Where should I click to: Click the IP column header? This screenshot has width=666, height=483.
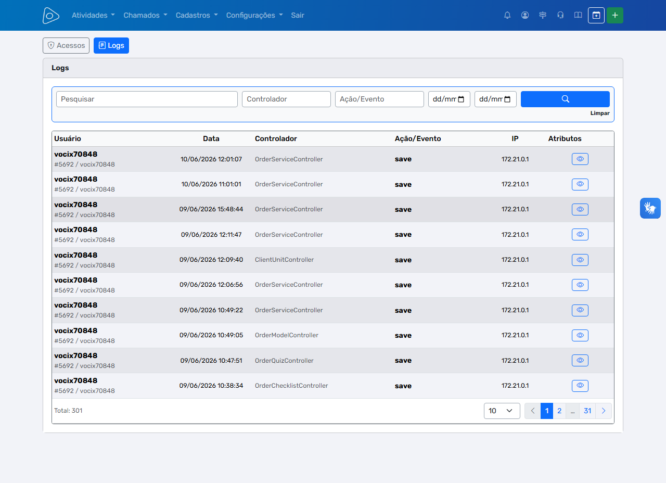point(515,138)
